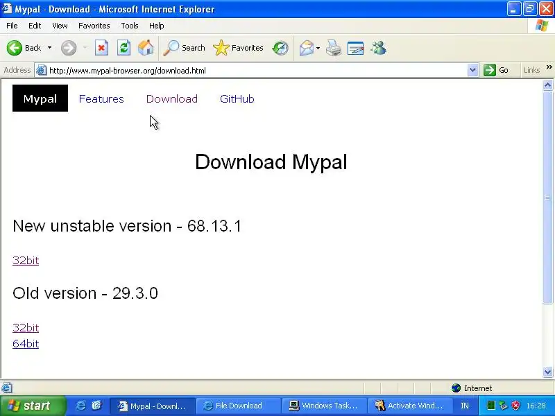555x416 pixels.
Task: Open the Favorites menu
Action: [x=94, y=26]
